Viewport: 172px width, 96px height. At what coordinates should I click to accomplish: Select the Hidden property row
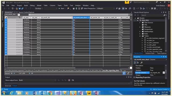click(150, 68)
